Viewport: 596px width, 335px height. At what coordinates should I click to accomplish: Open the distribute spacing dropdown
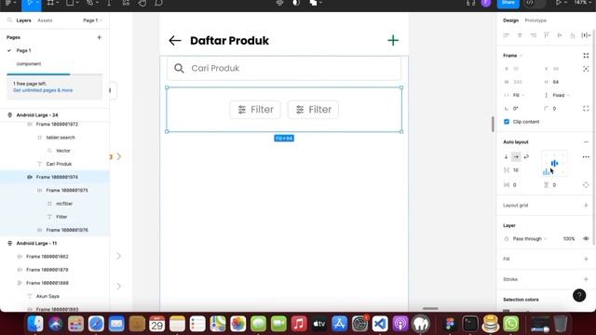[586, 35]
